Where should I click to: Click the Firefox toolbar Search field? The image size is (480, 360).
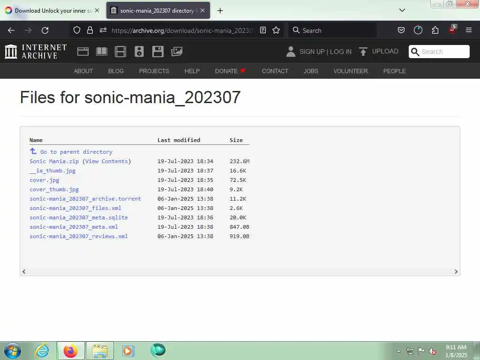(x=332, y=30)
